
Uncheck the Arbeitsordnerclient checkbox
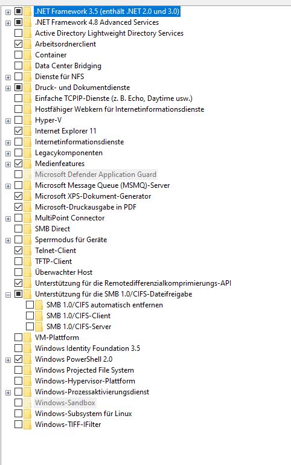point(18,44)
